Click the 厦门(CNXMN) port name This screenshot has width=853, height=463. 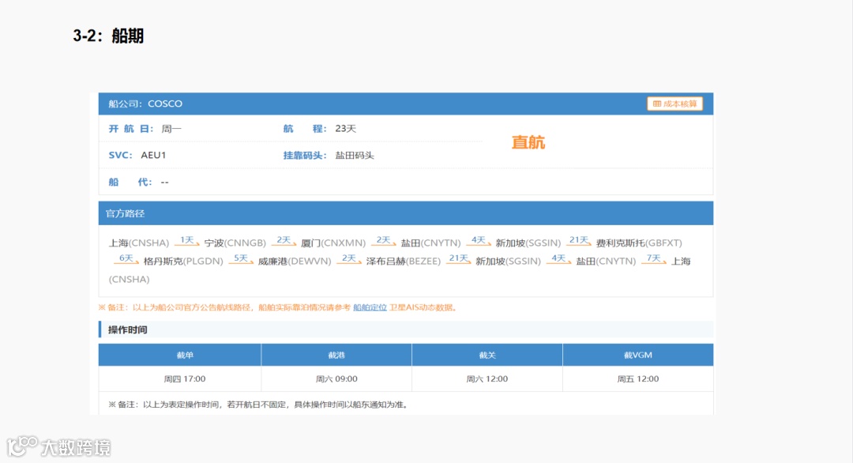[333, 243]
